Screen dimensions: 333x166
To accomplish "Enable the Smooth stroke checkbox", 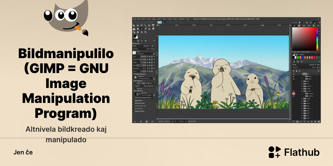I will pyautogui.click(x=133, y=103).
